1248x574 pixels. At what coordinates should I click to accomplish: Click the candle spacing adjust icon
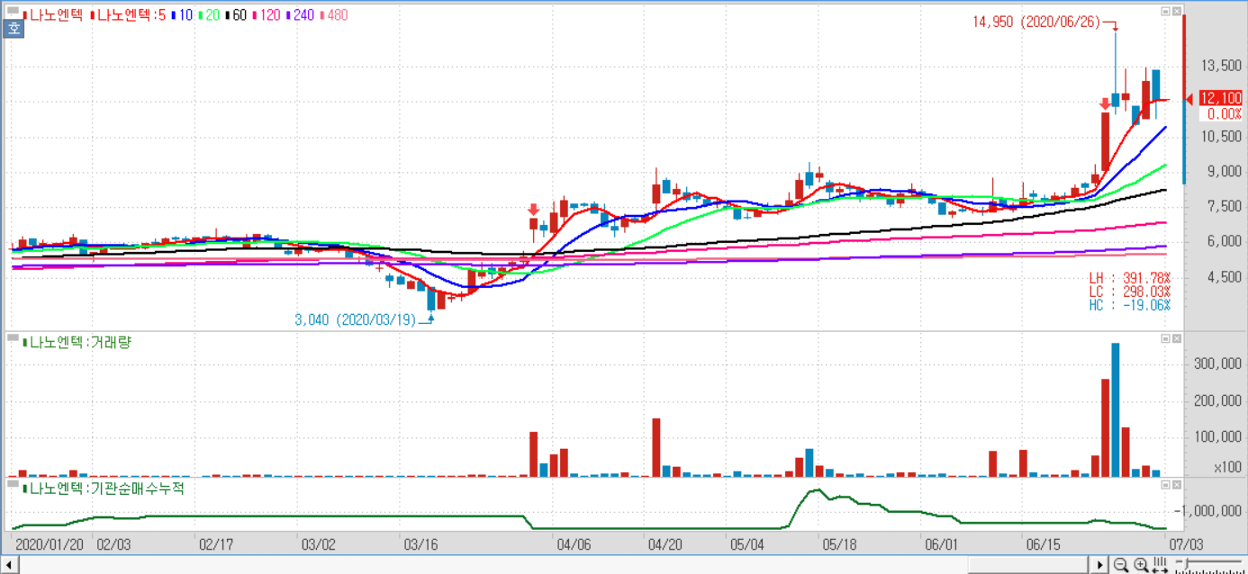(1161, 565)
